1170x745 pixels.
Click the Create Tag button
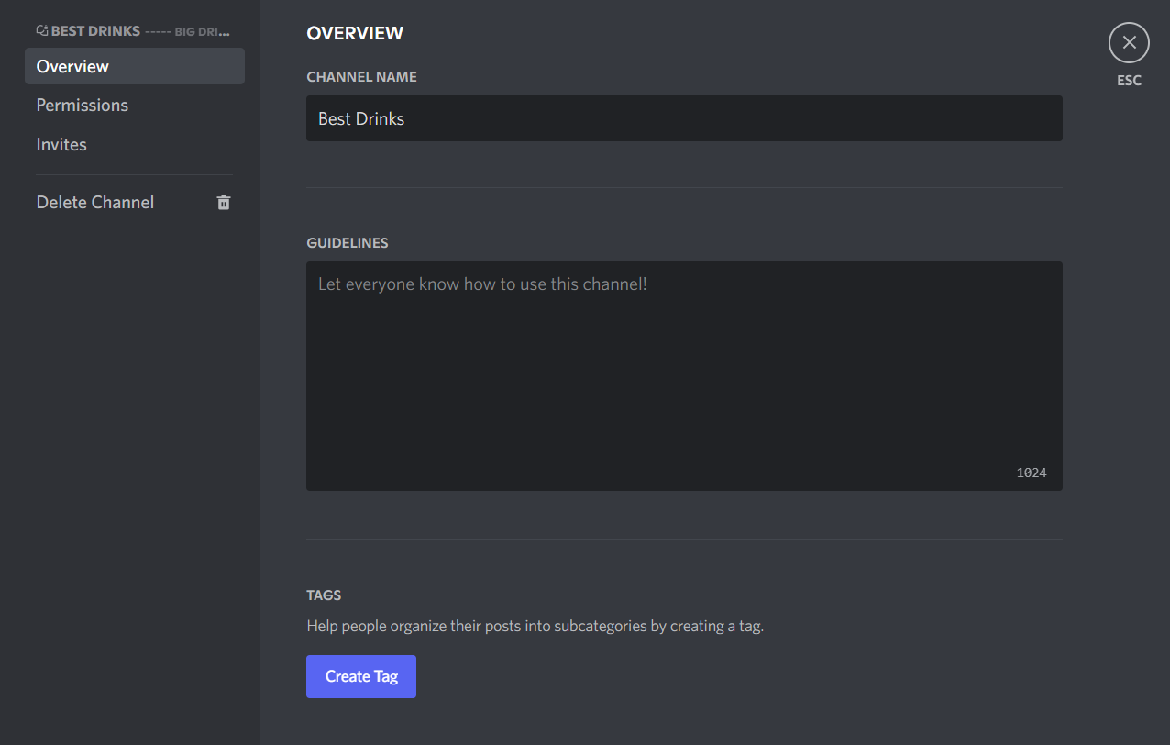click(361, 676)
